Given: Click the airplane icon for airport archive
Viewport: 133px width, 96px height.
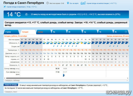Looking at the screenshot, I should coord(5,7).
